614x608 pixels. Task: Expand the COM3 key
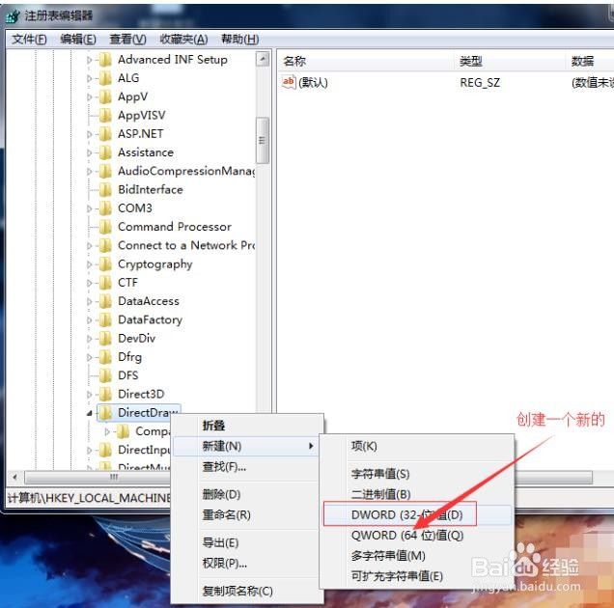click(x=89, y=208)
